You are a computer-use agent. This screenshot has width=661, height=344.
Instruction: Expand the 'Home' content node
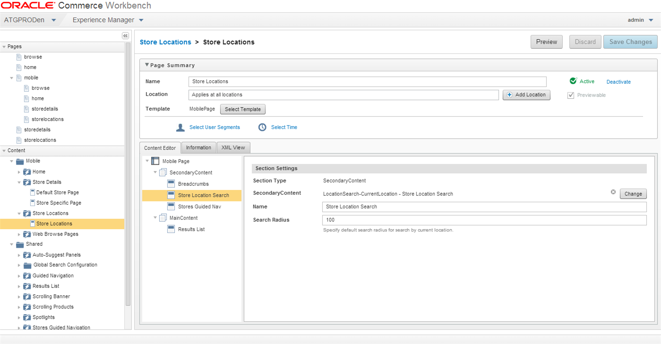click(19, 172)
